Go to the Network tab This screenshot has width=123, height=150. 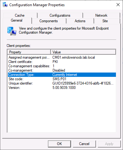click(101, 15)
